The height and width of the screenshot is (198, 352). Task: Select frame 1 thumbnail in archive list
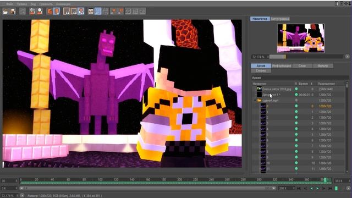coord(263,112)
